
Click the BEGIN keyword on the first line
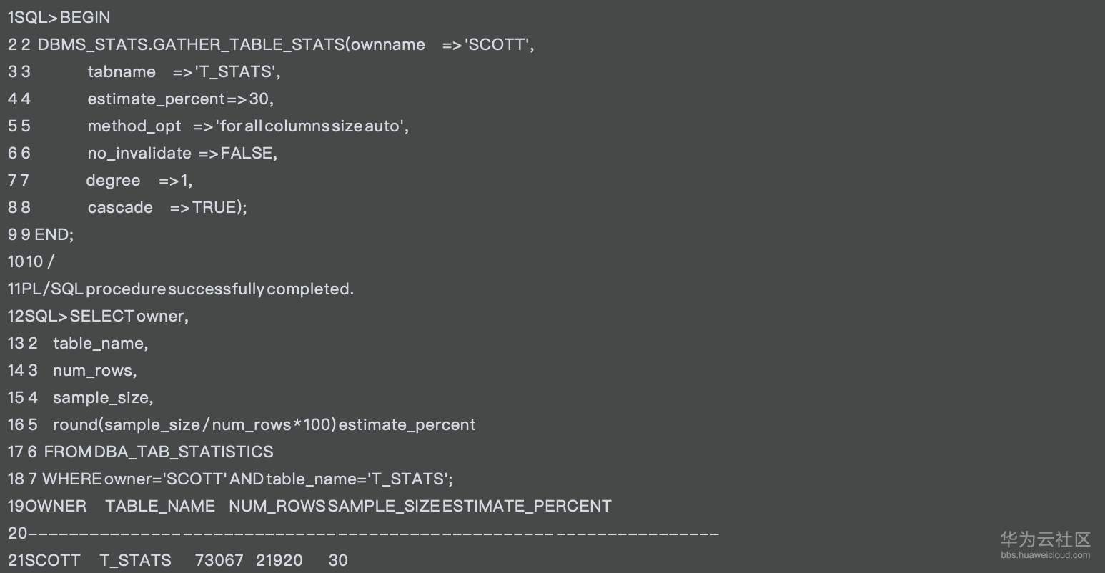[85, 17]
